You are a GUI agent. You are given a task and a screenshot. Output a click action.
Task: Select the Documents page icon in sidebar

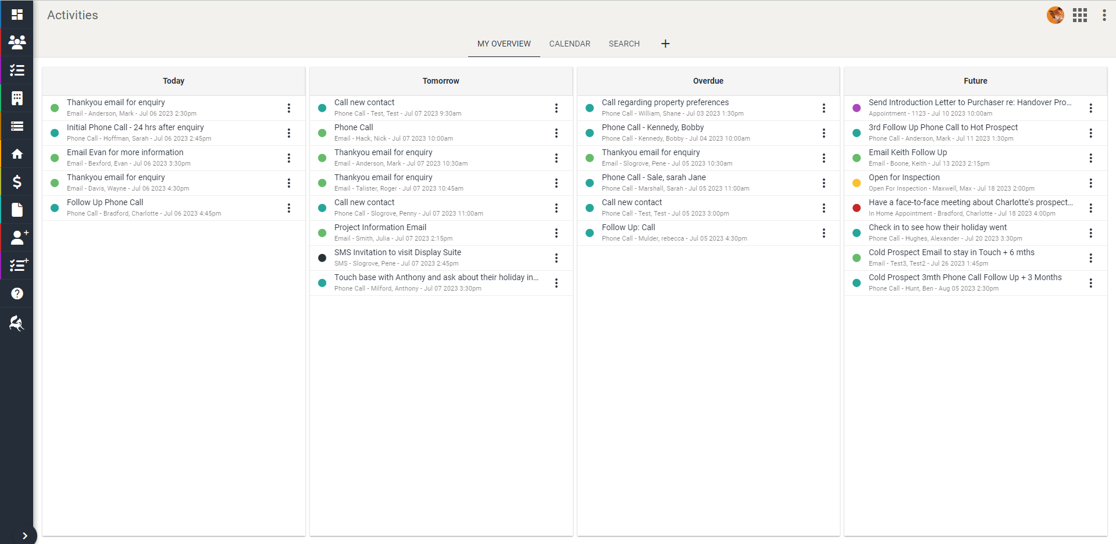(x=17, y=210)
